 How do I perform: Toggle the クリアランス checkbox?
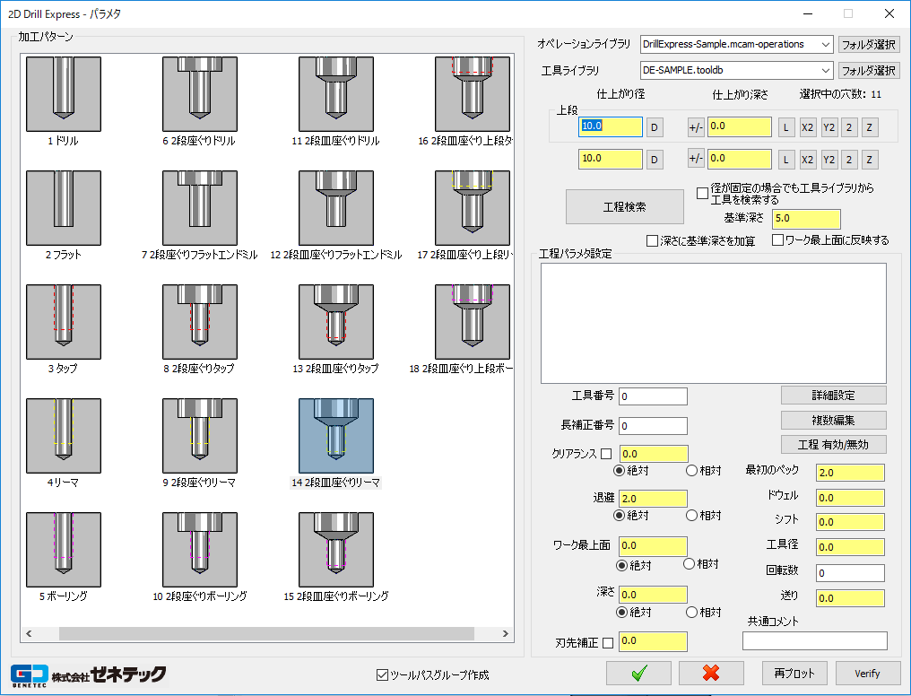(x=606, y=454)
